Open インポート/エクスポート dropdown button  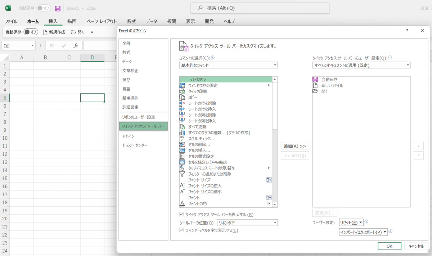[363, 232]
